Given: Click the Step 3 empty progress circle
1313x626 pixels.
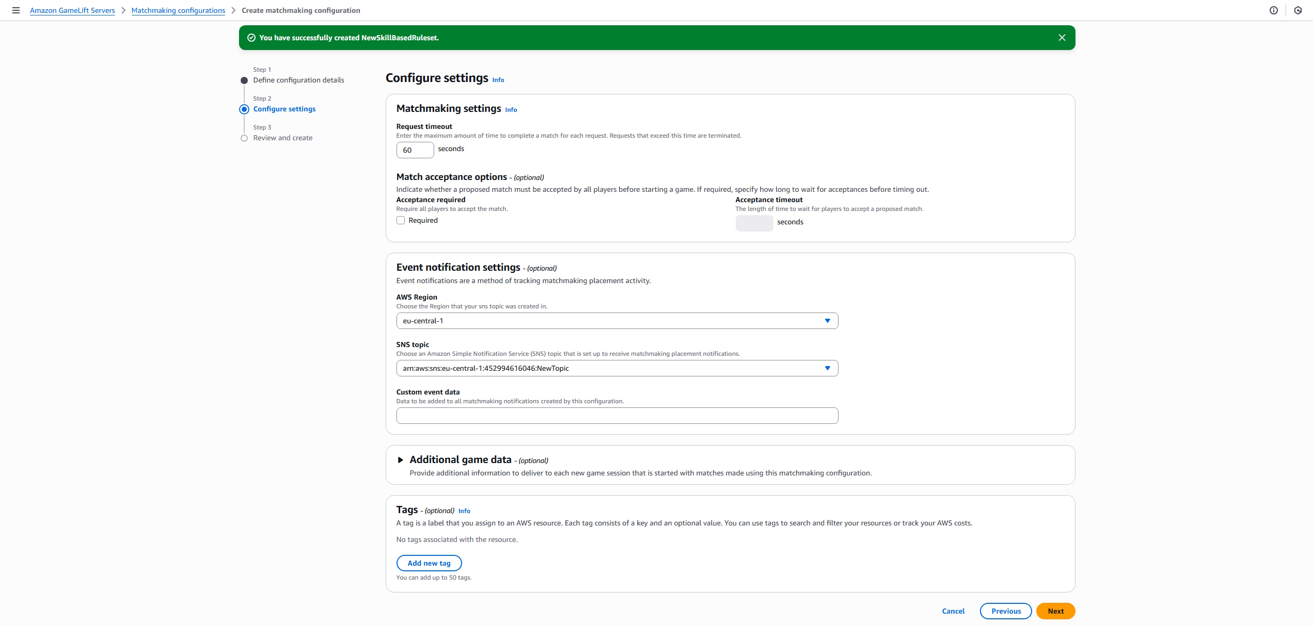Looking at the screenshot, I should point(244,138).
